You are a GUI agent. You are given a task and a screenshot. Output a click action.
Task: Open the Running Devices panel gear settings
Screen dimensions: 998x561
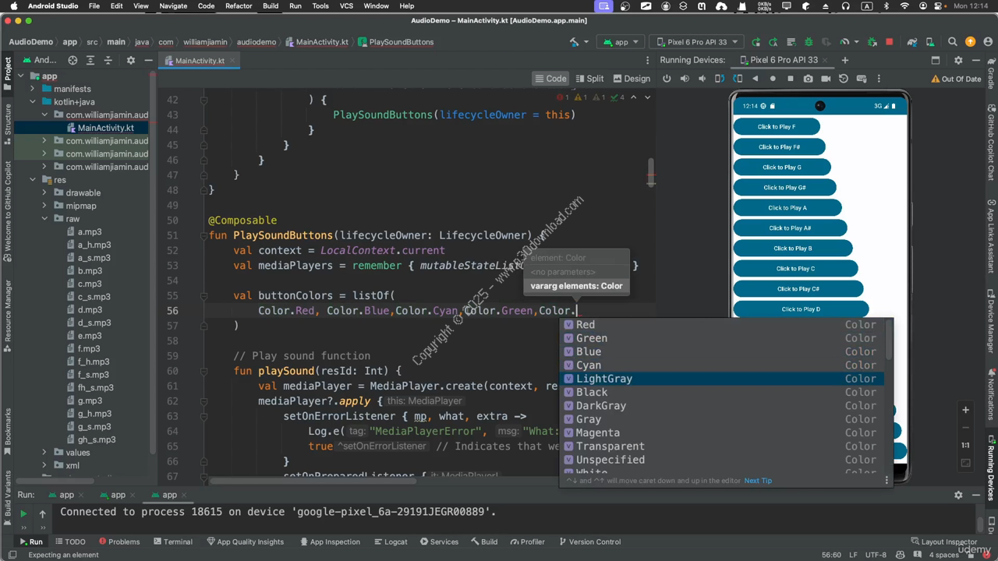958,60
